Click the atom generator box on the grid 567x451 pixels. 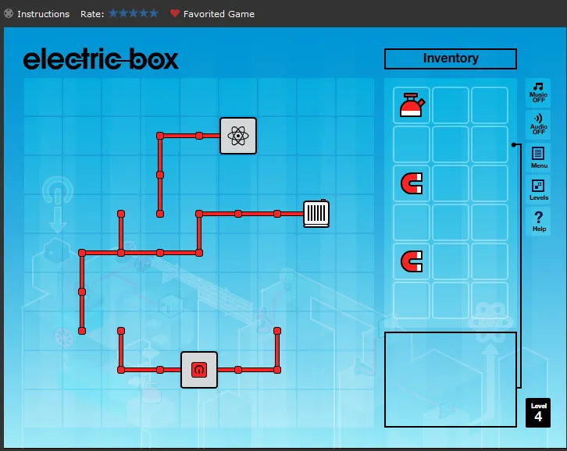coord(238,136)
